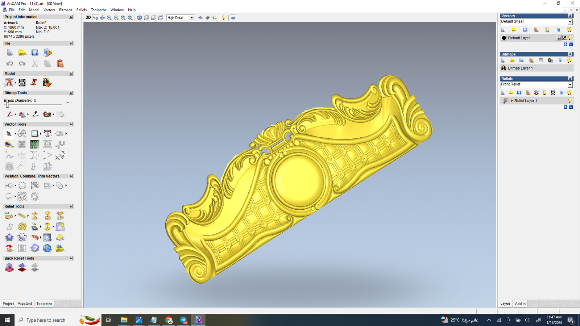Toggle lock on Default Layer

559,38
